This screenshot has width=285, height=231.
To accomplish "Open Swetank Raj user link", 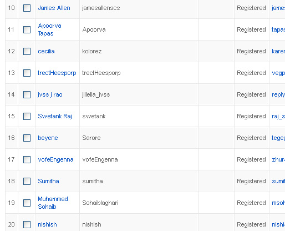I will [x=55, y=116].
